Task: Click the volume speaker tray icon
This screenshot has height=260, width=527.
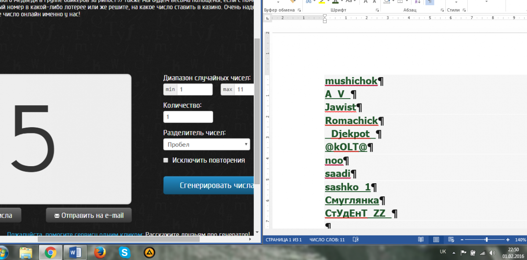Action: 492,253
